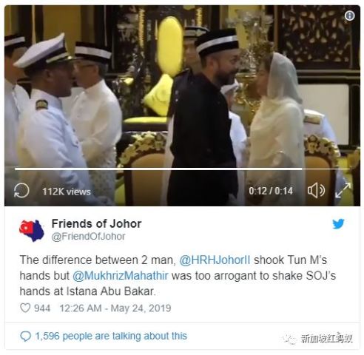Like the tweet with the heart icon

(x=25, y=308)
